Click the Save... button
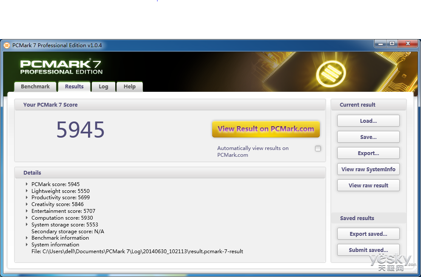 [368, 137]
